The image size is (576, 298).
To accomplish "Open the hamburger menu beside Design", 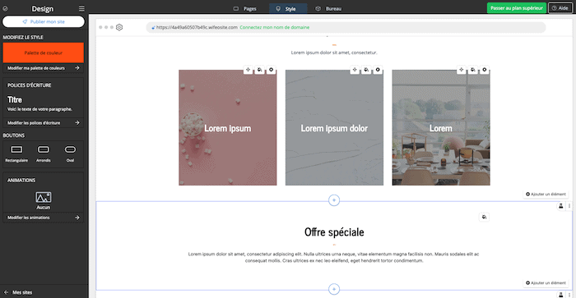I will tap(81, 9).
